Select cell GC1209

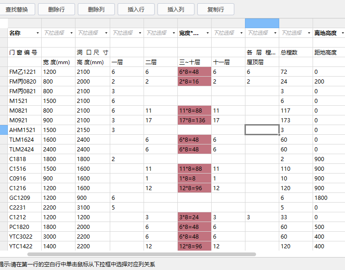[25, 198]
